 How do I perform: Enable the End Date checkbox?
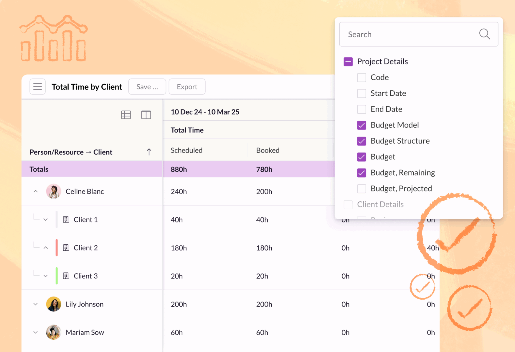(362, 109)
